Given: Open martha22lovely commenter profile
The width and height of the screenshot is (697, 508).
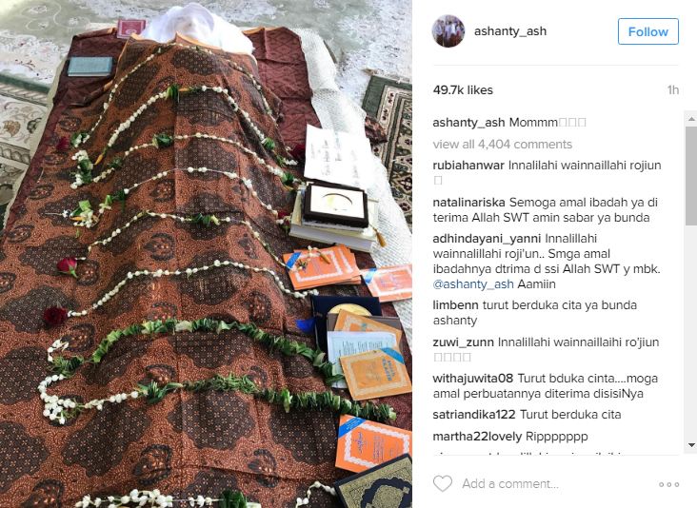Looking at the screenshot, I should (477, 437).
